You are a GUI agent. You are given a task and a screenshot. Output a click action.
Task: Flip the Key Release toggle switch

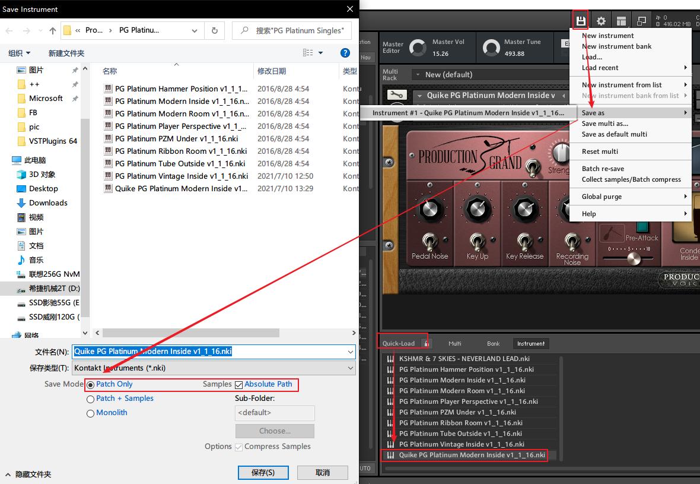tap(524, 242)
